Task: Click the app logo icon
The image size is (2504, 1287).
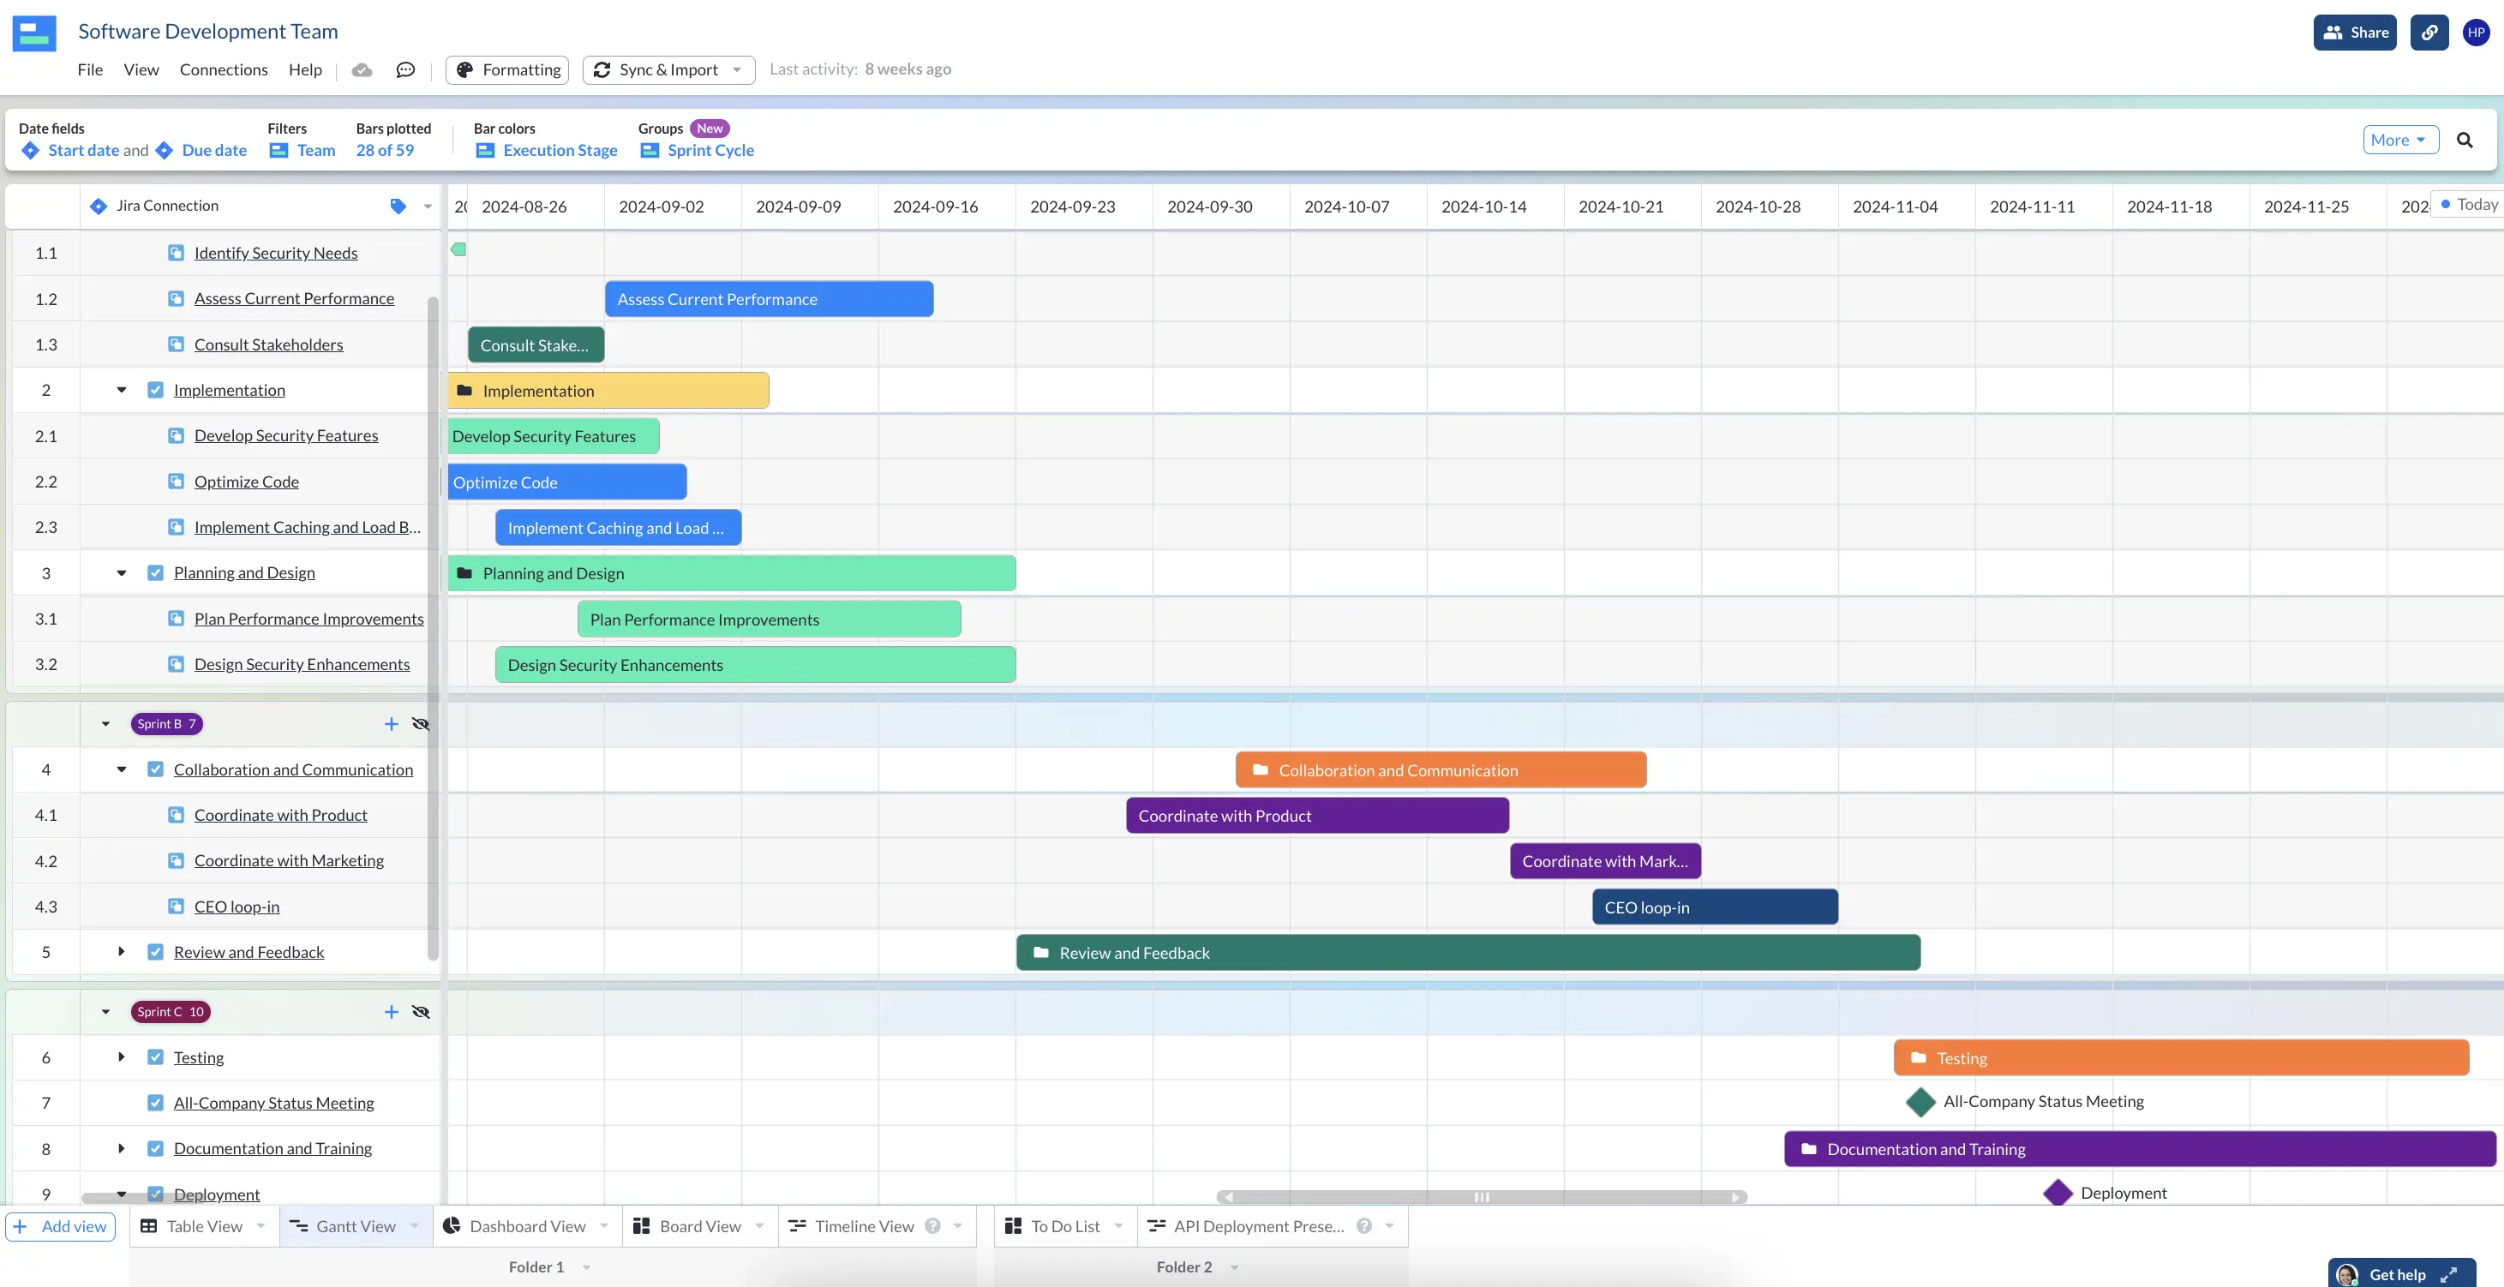Action: click(x=34, y=33)
